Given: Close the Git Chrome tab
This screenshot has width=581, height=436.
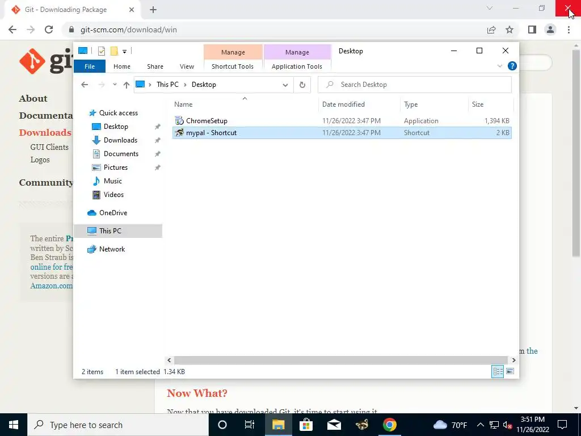Looking at the screenshot, I should [x=132, y=10].
